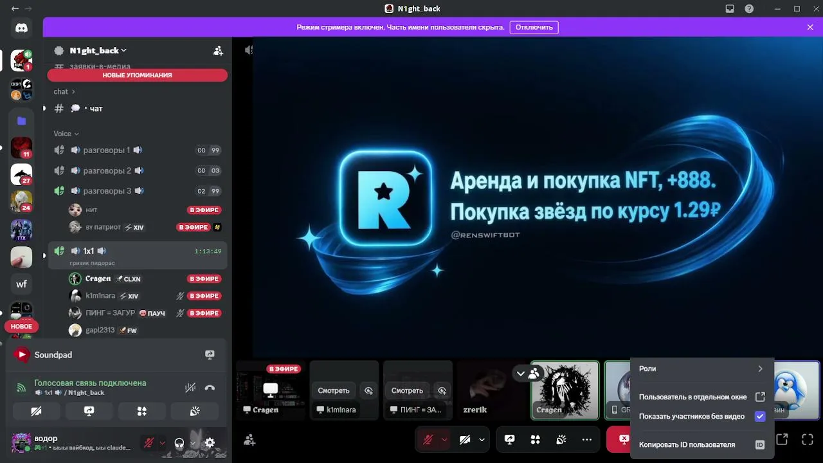Image resolution: width=823 pixels, height=463 pixels.
Task: Open the TTX server icon
Action: [x=21, y=230]
